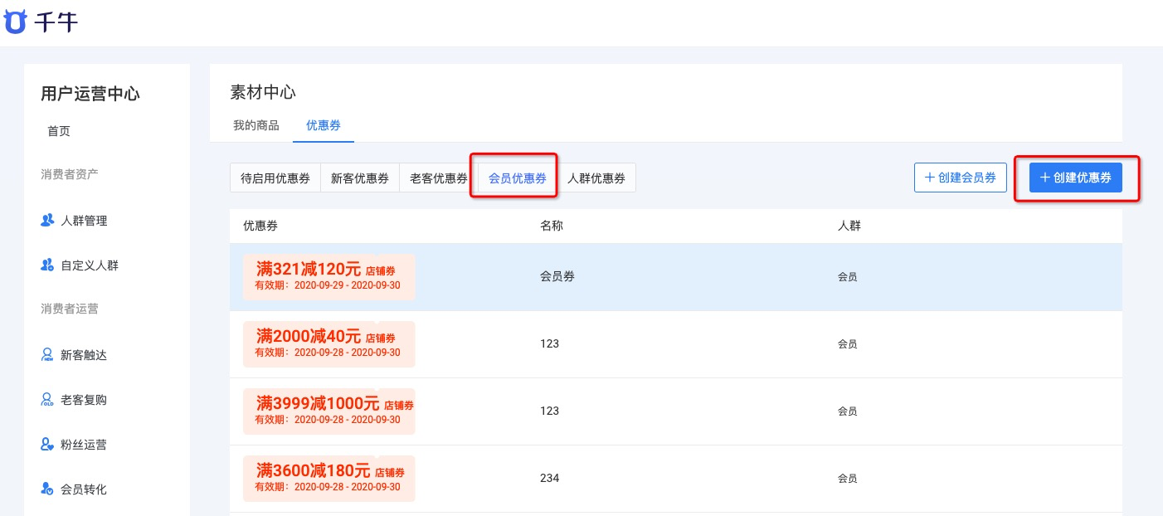Click the 会员转化 sidebar icon

coord(47,489)
